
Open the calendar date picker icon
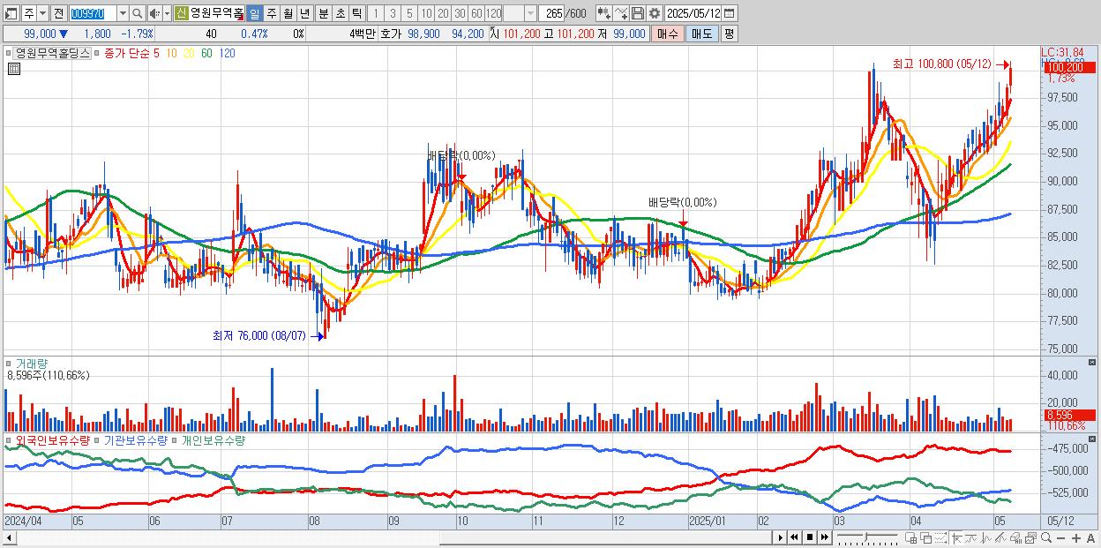click(729, 13)
